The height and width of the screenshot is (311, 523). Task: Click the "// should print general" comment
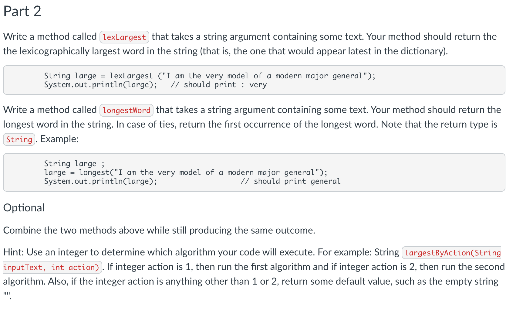point(290,181)
